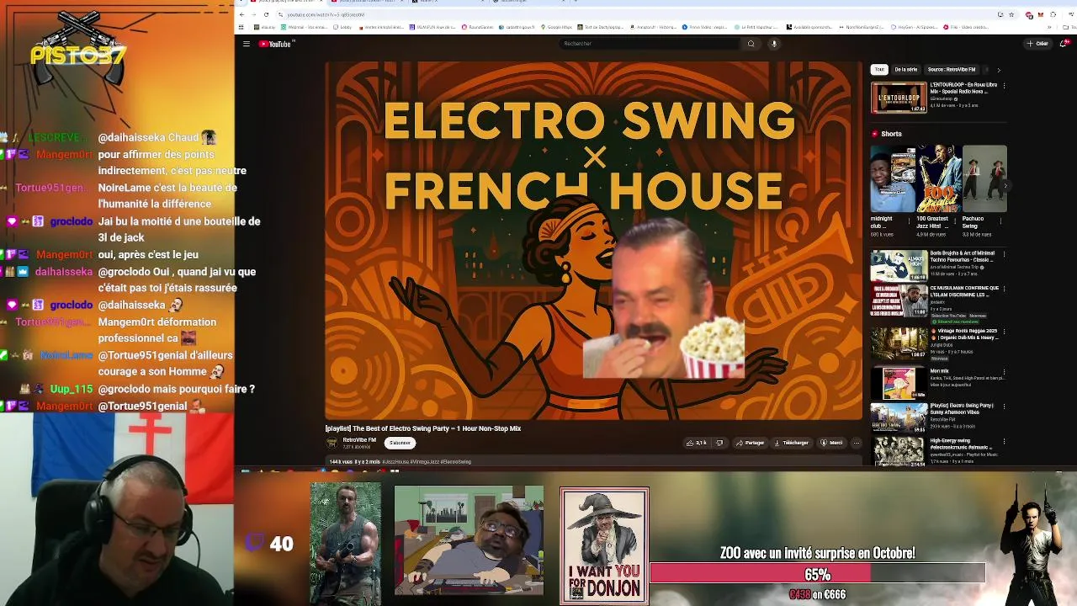The image size is (1077, 606).
Task: Click chat username Uup_115
Action: 72,389
